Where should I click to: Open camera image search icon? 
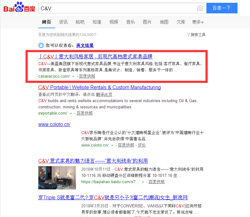click(200, 8)
